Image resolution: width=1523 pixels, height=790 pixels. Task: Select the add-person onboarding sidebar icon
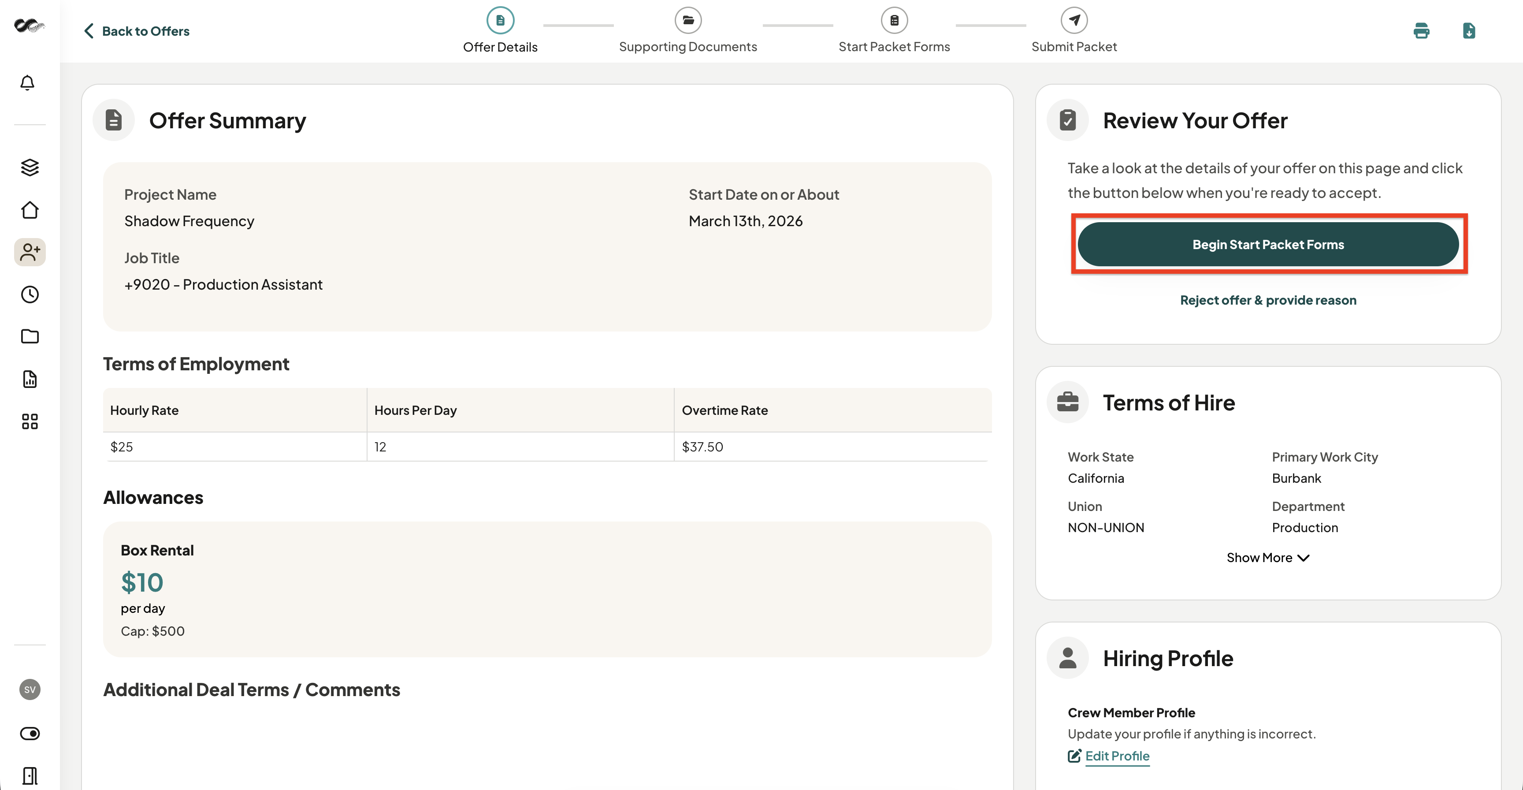click(30, 253)
